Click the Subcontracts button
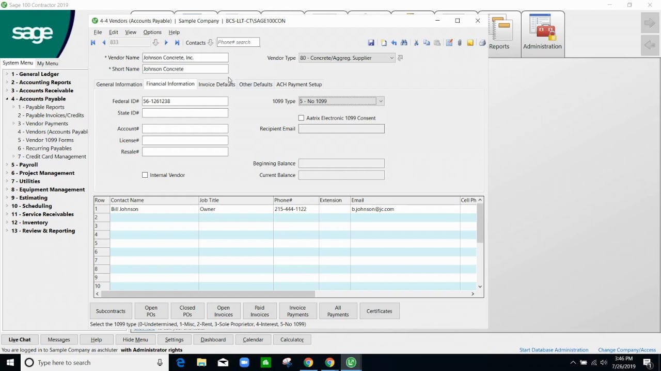The width and height of the screenshot is (661, 371). [111, 311]
